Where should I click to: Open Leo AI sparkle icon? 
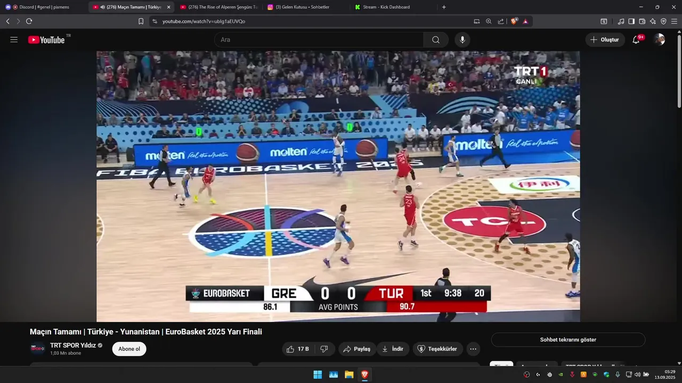(653, 21)
